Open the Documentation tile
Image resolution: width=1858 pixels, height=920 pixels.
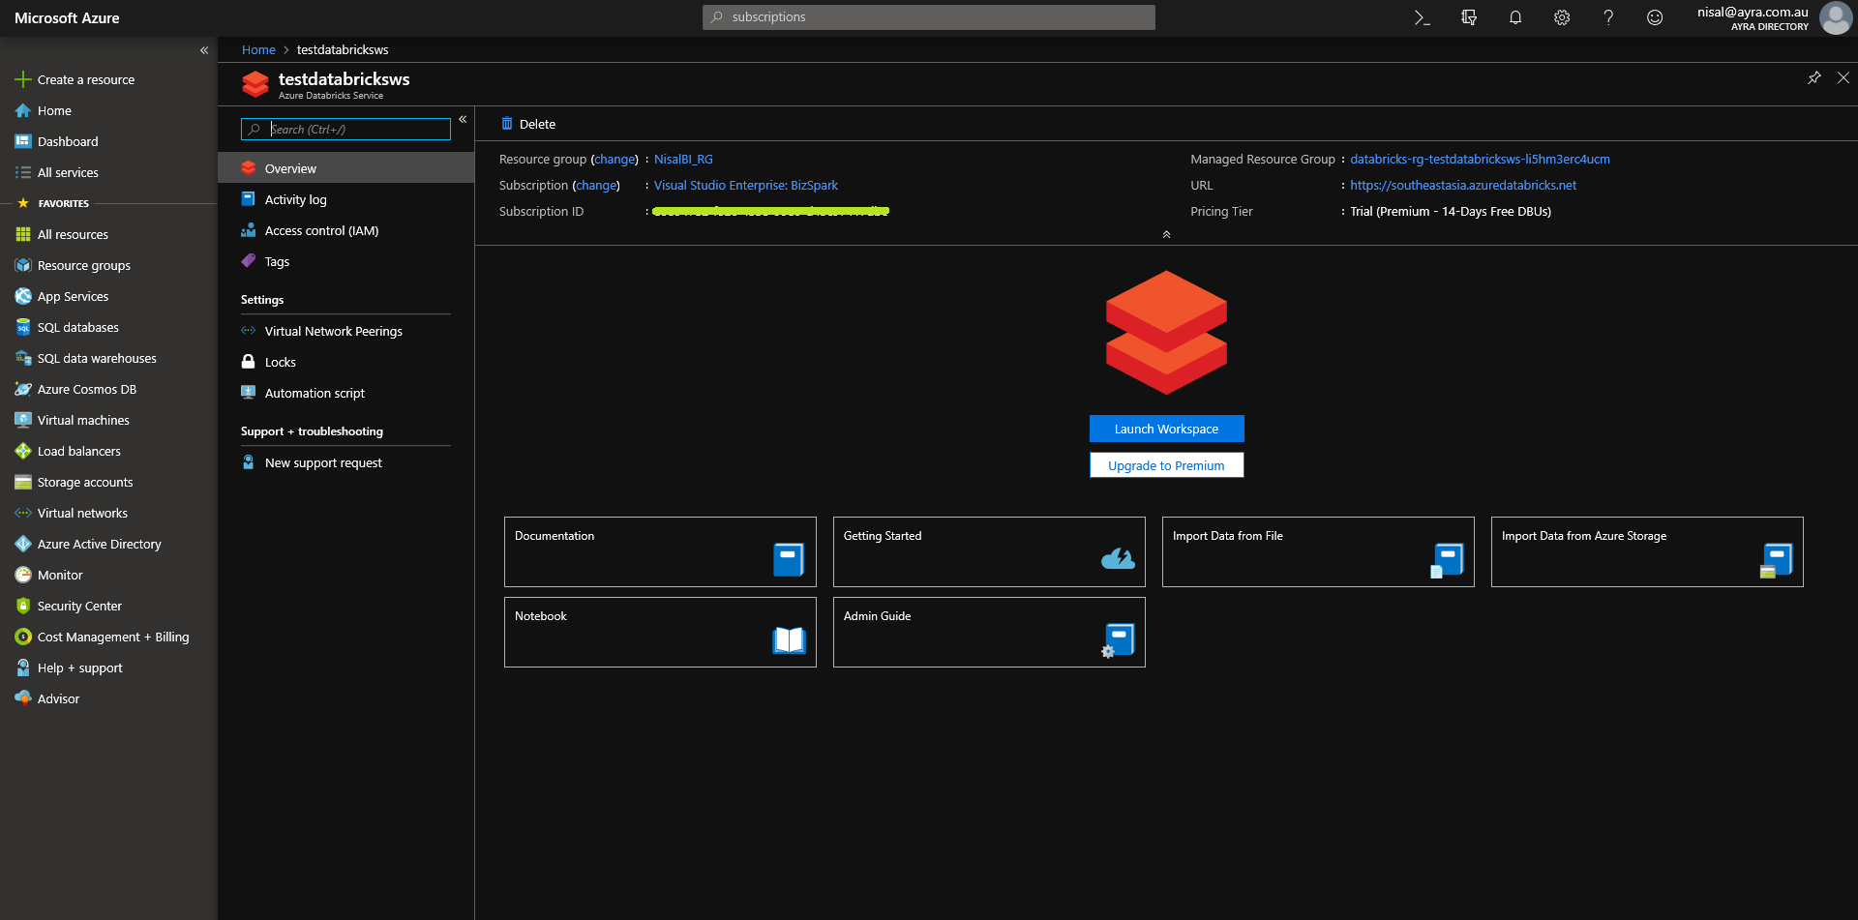[x=660, y=551]
